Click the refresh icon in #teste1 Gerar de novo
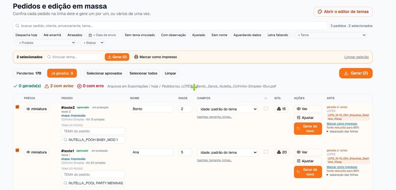Screen dimensions: 396x190 point(298,172)
